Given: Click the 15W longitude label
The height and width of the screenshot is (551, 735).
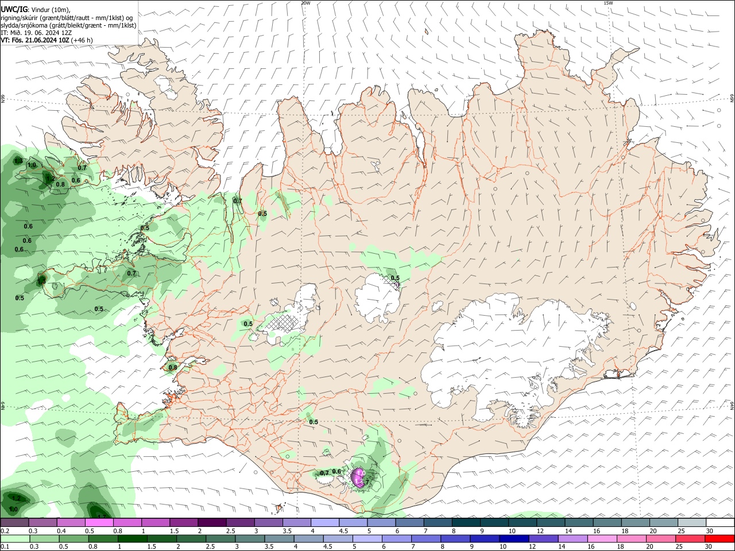Looking at the screenshot, I should point(609,3).
